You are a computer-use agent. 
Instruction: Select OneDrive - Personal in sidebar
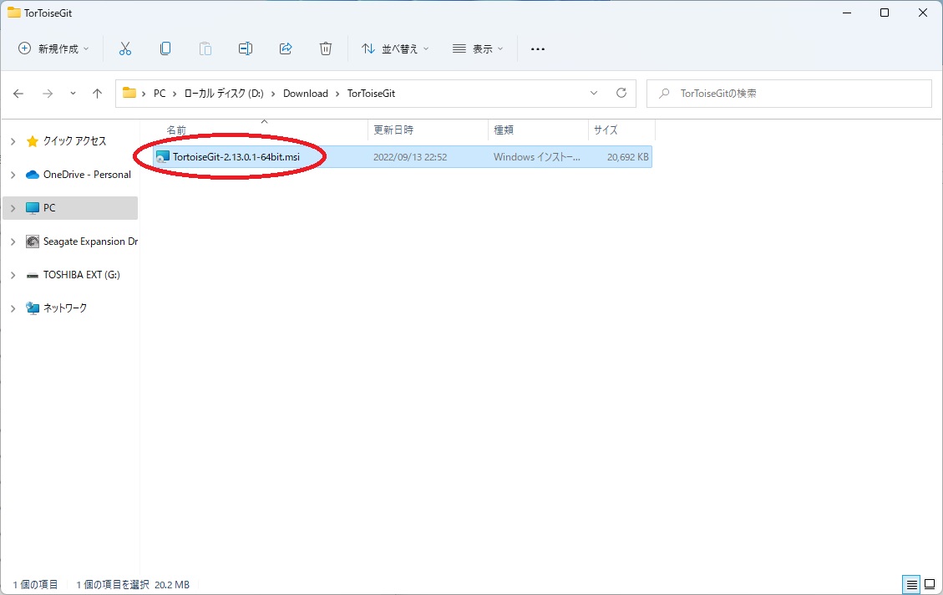87,175
